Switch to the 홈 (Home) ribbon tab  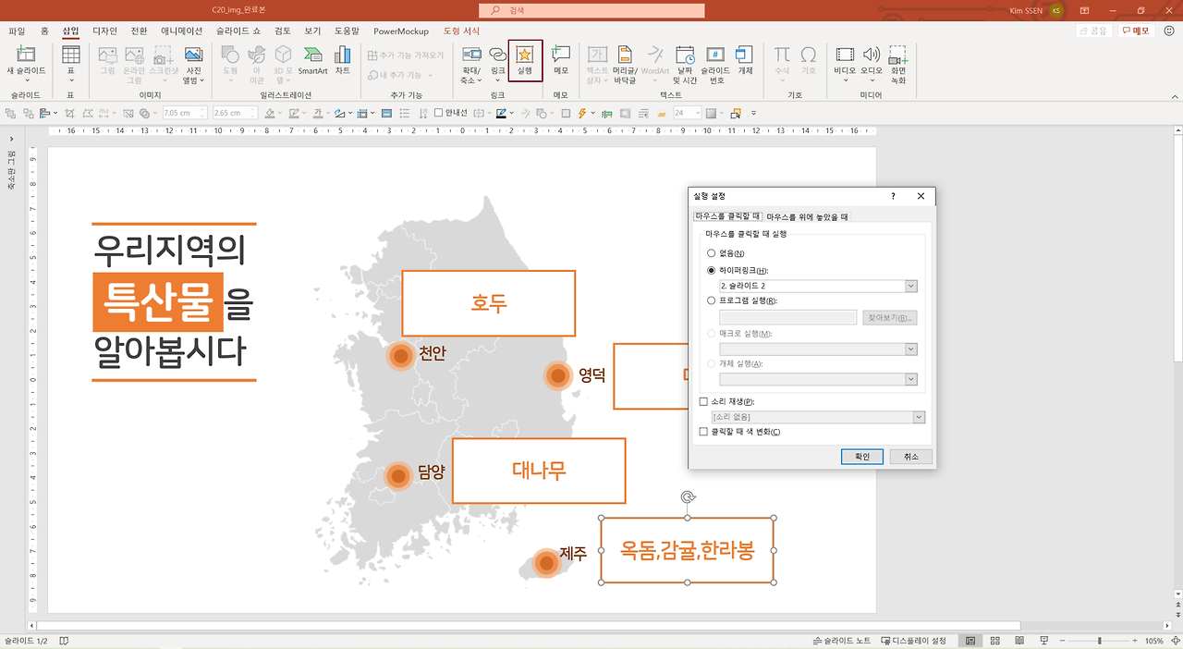44,31
